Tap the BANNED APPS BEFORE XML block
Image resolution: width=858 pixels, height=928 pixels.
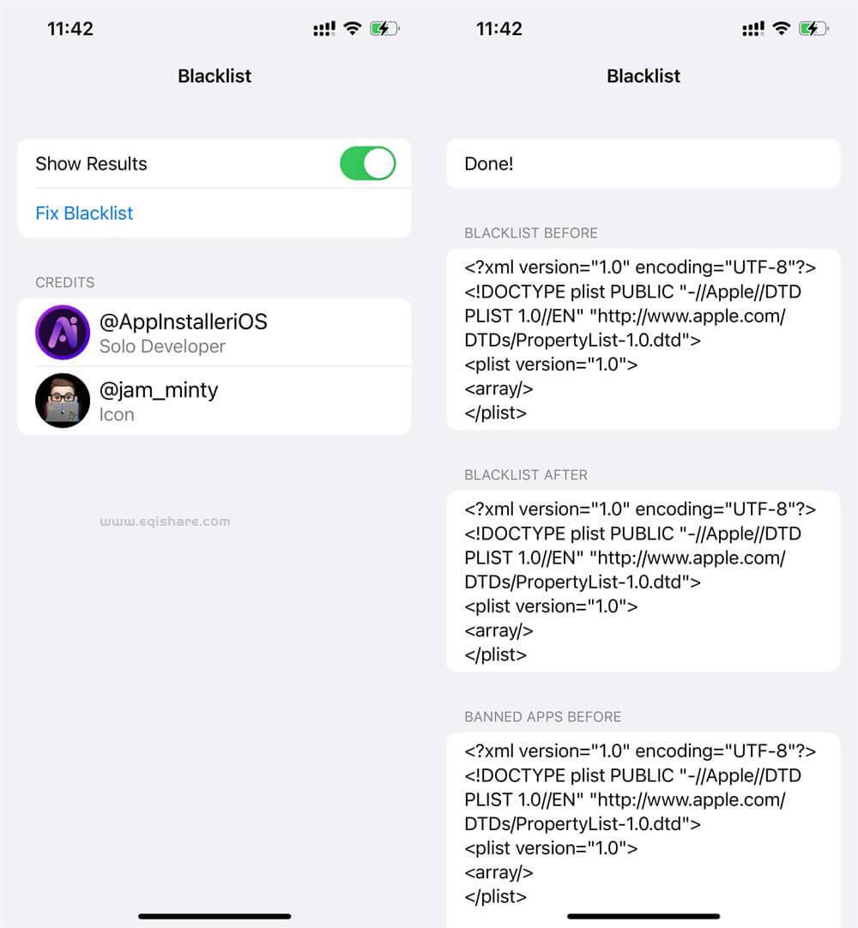coord(643,823)
